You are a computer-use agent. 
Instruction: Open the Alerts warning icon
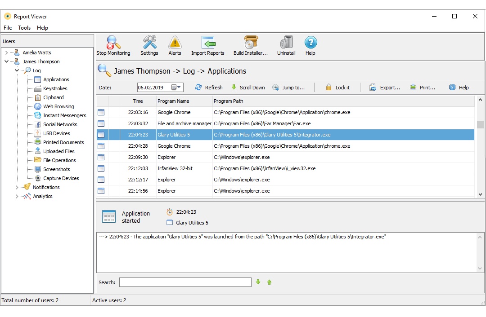tap(175, 43)
